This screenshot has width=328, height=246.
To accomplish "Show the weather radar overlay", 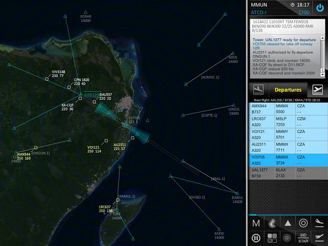I will coord(271,223).
